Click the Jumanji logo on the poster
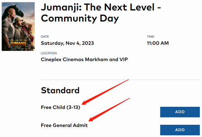 [x=18, y=43]
